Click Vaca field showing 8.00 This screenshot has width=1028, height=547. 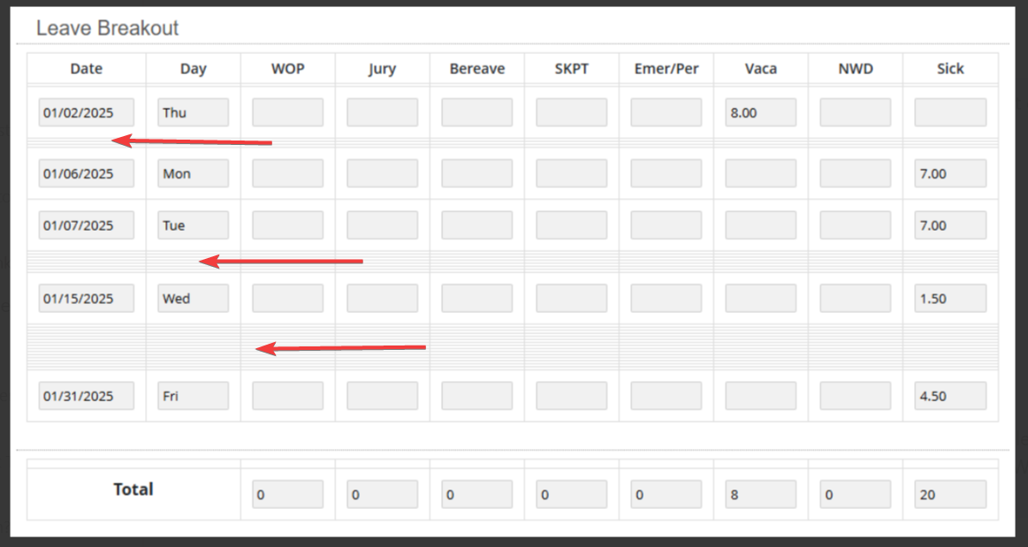pyautogui.click(x=760, y=113)
